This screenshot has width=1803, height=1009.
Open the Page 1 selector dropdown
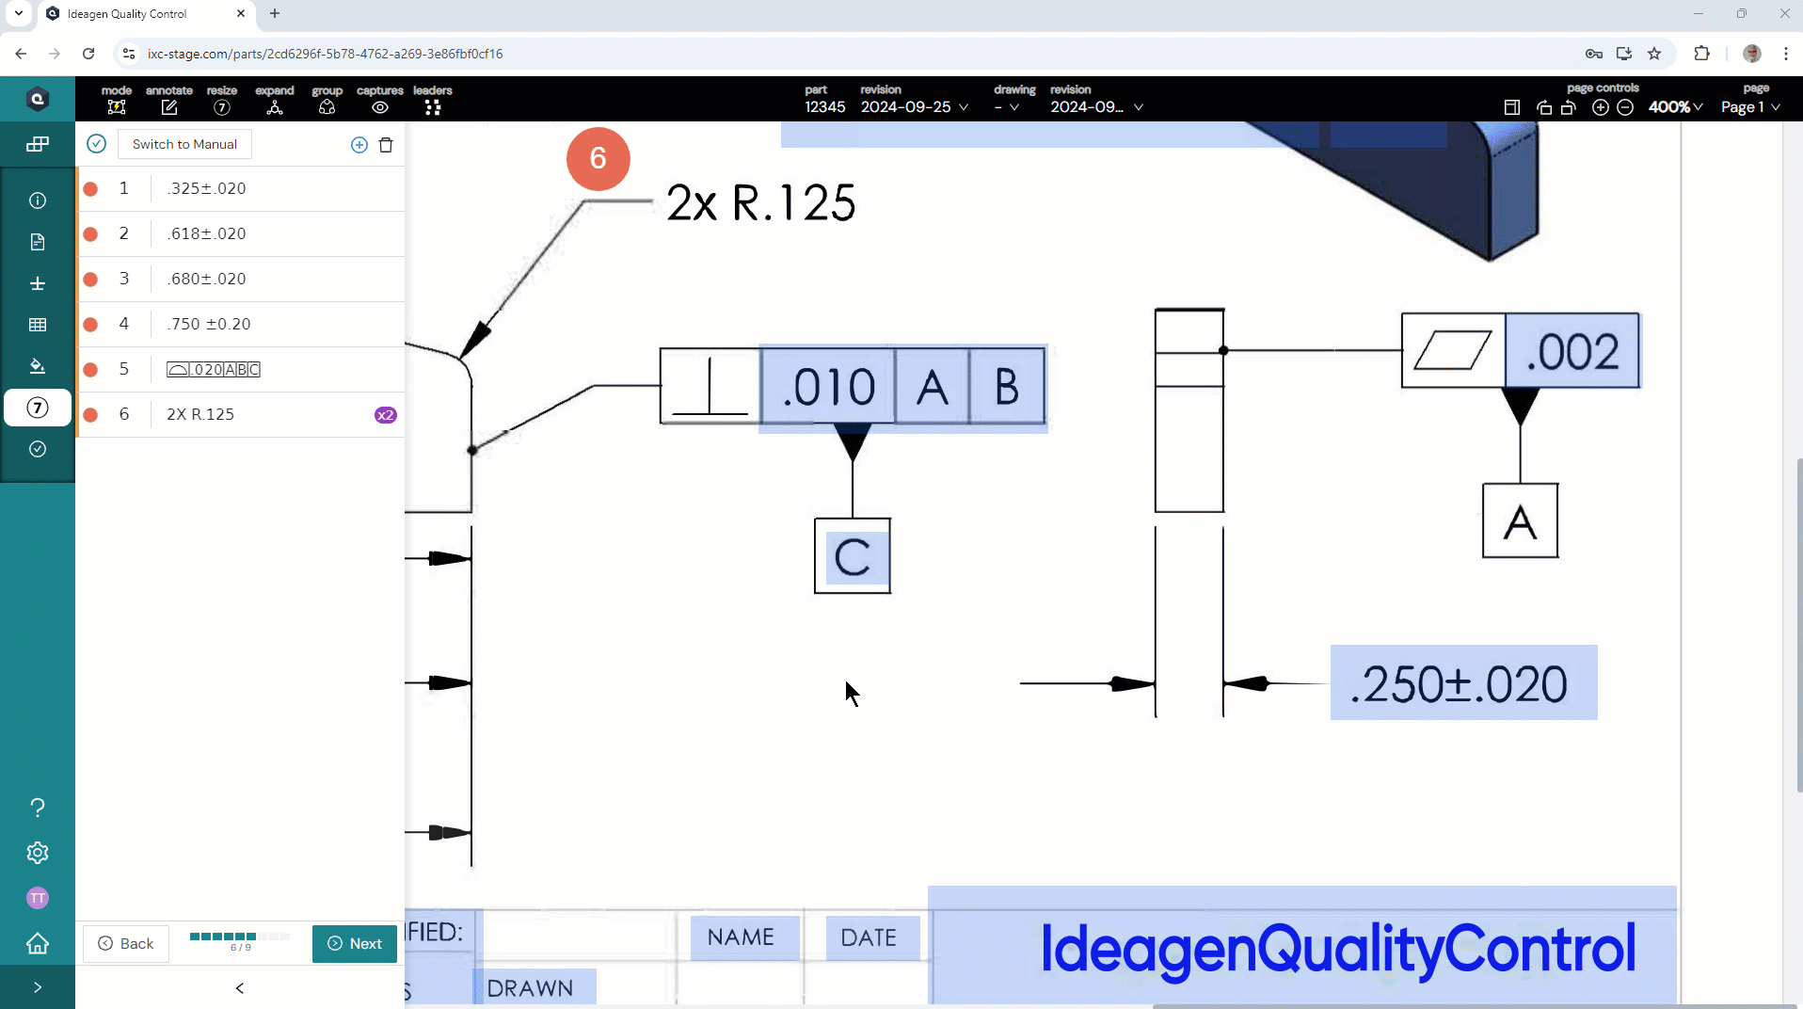(x=1750, y=107)
